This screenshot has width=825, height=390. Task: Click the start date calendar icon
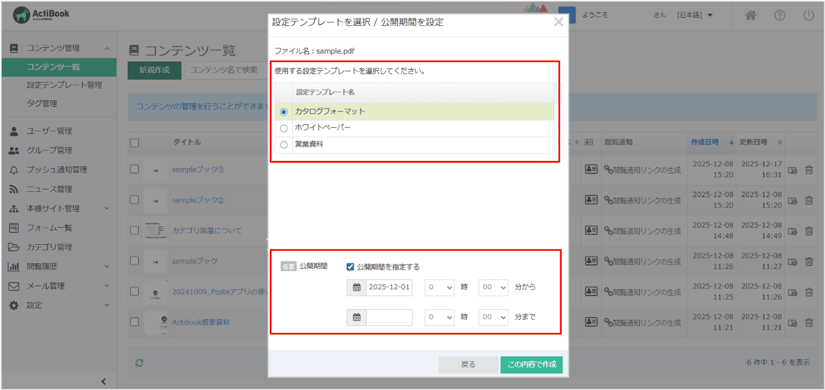point(356,287)
